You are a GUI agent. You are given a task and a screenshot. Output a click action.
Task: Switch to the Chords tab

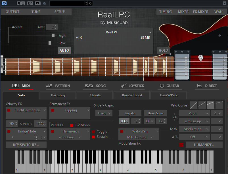point(95,95)
